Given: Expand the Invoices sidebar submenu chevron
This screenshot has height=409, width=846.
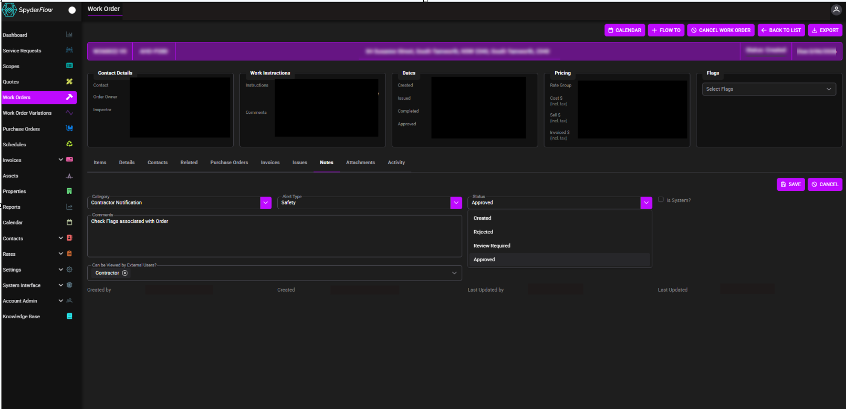Looking at the screenshot, I should [x=61, y=159].
